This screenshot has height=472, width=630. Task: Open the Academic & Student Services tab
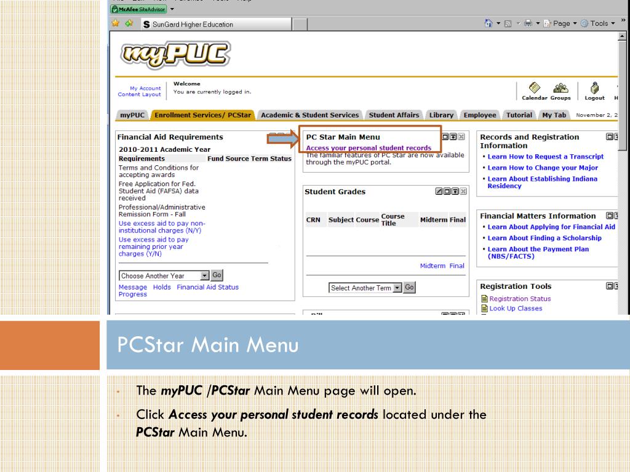[x=310, y=115]
